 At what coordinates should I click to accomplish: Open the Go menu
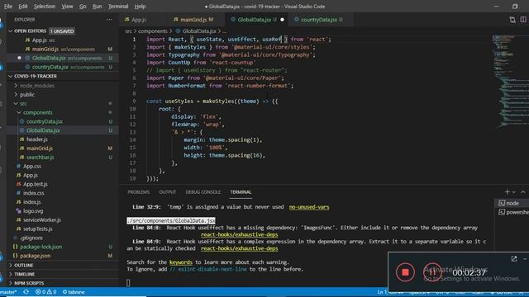[83, 7]
